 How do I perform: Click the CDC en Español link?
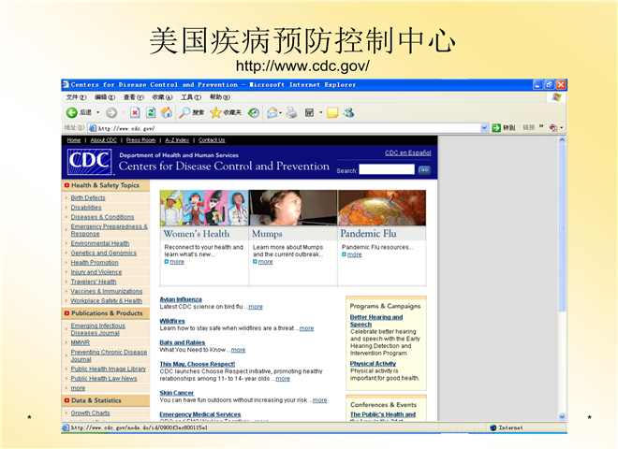click(408, 152)
